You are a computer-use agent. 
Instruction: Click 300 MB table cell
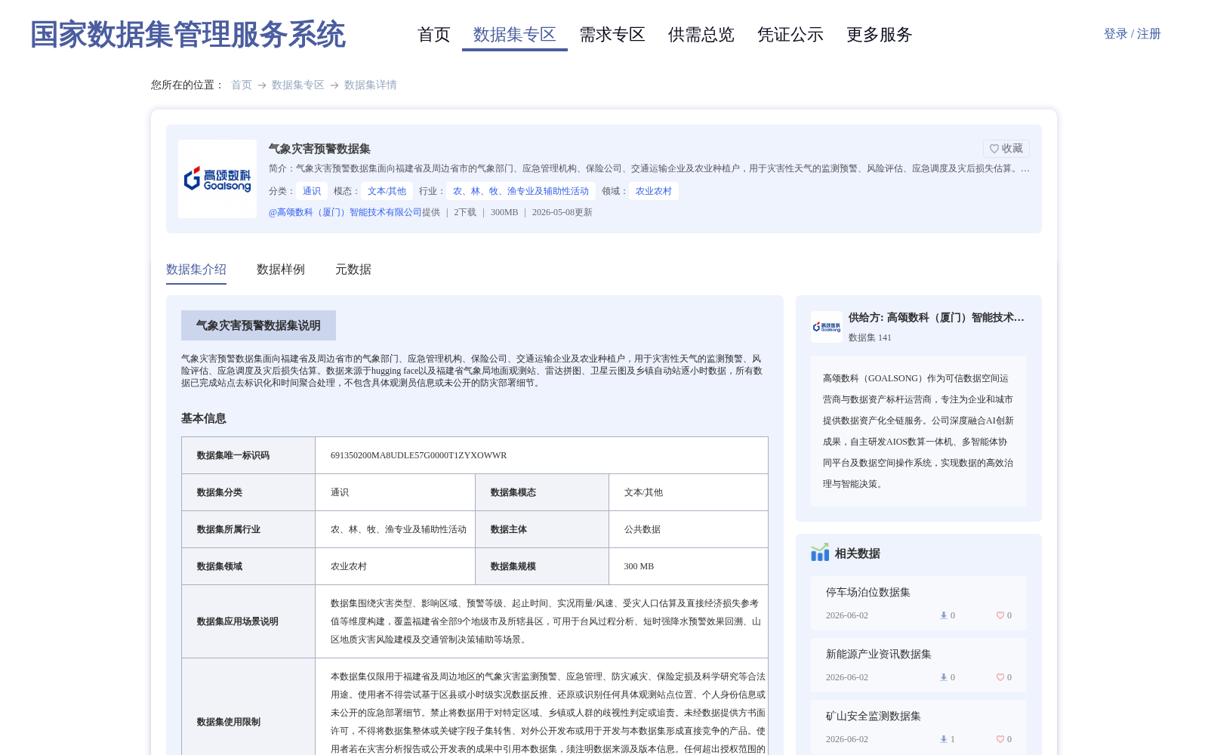pos(689,566)
